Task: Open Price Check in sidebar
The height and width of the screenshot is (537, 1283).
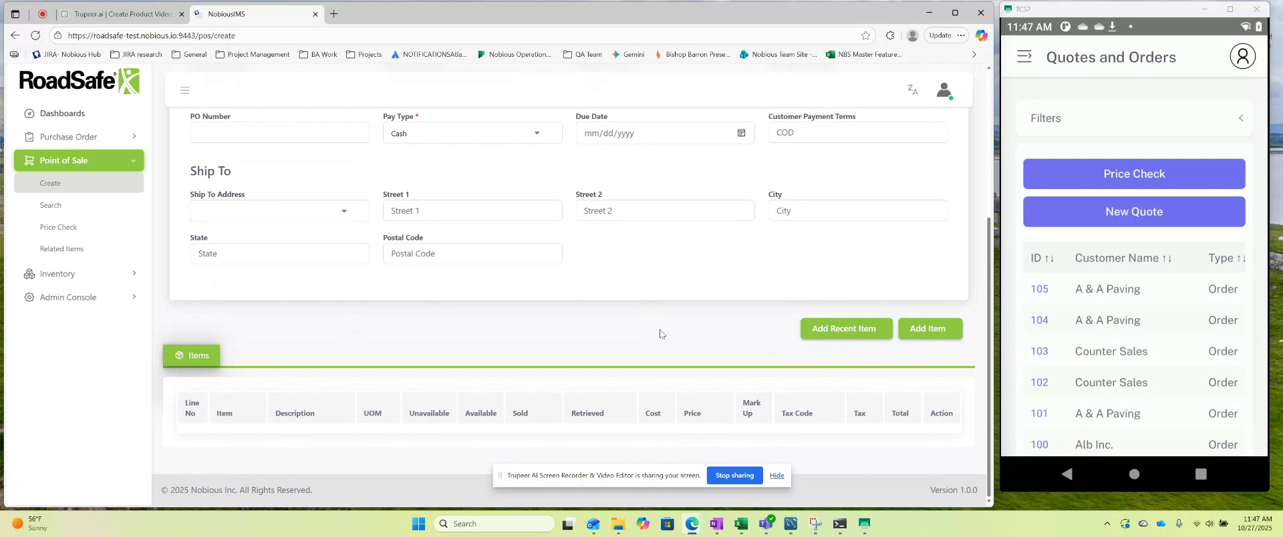Action: pos(58,227)
